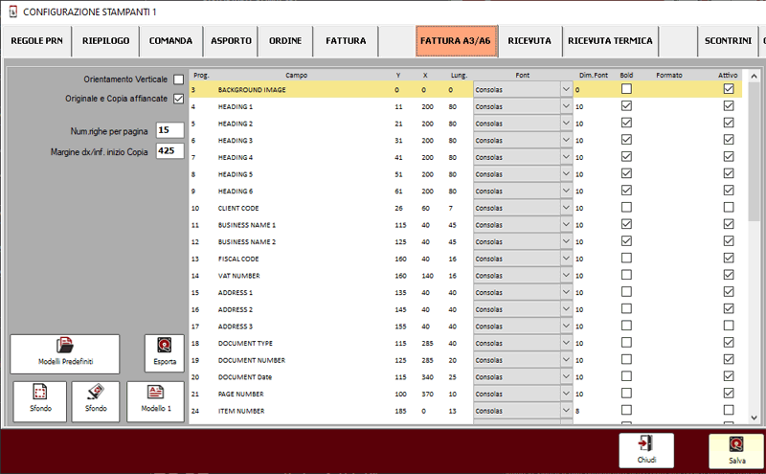766x474 pixels.
Task: Click the Num.righe per pagina field
Action: [170, 130]
